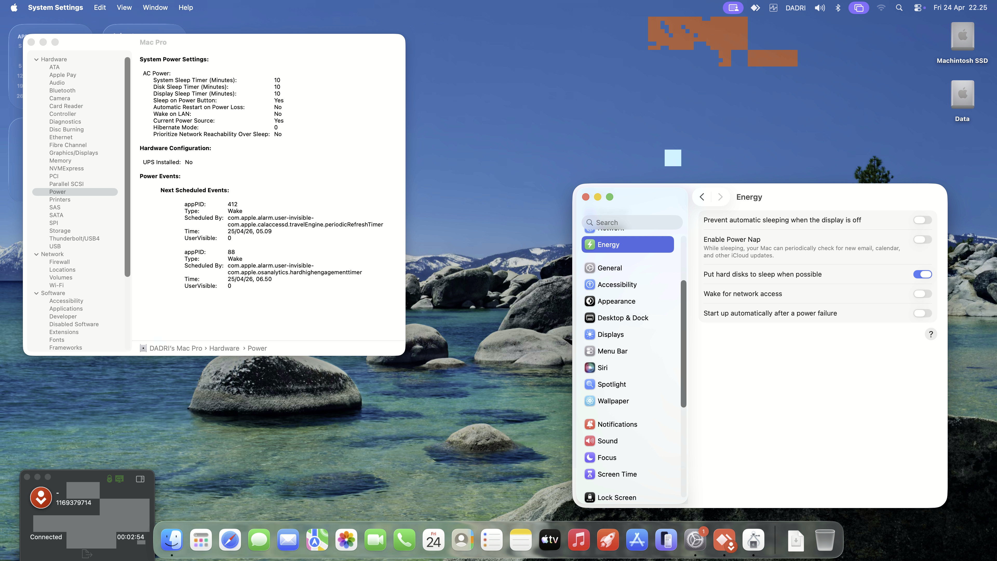Select Wi-Fi under Network in System Information
Image resolution: width=997 pixels, height=561 pixels.
(x=57, y=285)
